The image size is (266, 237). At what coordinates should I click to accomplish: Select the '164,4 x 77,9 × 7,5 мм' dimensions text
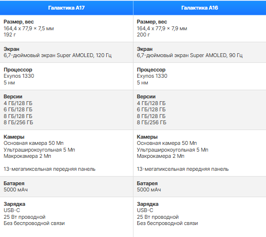[x=29, y=28]
